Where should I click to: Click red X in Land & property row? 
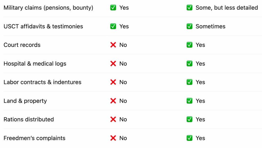113,101
